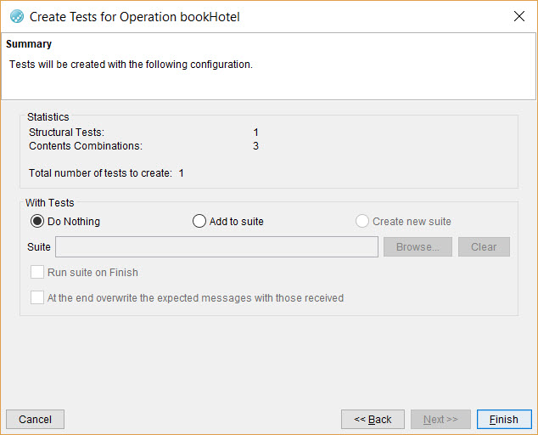Click into the Suite text field

216,247
